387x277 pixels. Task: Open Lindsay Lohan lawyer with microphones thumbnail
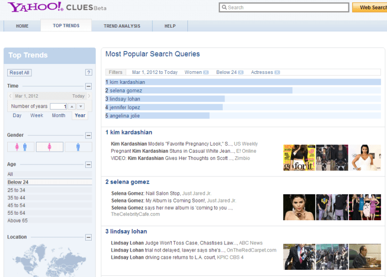tap(299, 257)
